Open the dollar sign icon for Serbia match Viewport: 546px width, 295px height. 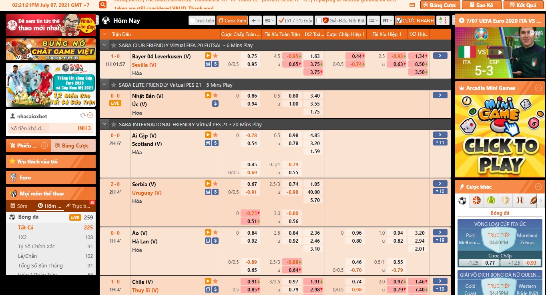click(x=215, y=192)
